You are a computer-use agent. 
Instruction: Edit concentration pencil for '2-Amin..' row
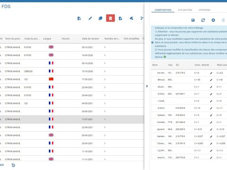(x=211, y=108)
